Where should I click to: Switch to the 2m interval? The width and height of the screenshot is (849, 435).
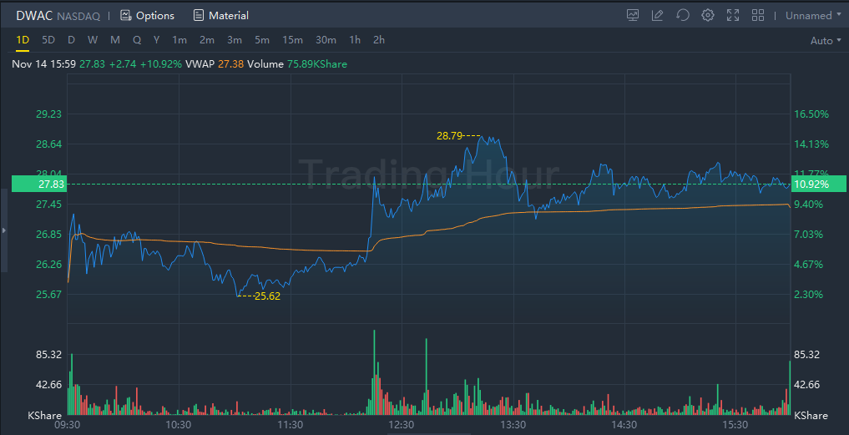(x=207, y=40)
